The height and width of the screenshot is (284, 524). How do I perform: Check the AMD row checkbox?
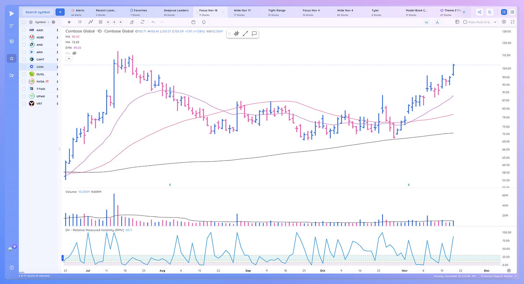[24, 45]
